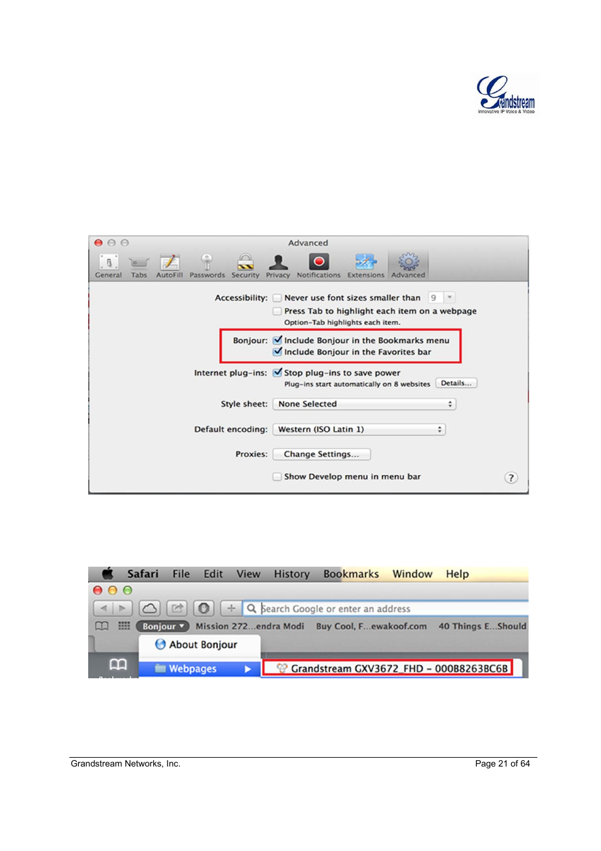Image resolution: width=601 pixels, height=851 pixels.
Task: Click Safari's forward navigation arrow
Action: [x=123, y=608]
